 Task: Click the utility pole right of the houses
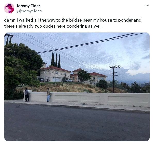[x=114, y=79]
